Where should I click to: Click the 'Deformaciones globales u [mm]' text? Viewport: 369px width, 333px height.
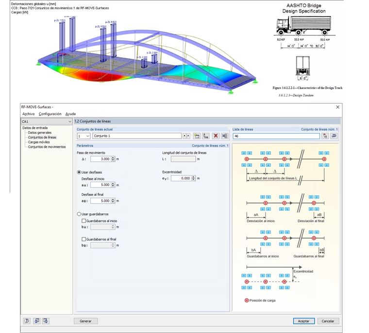[x=34, y=4]
